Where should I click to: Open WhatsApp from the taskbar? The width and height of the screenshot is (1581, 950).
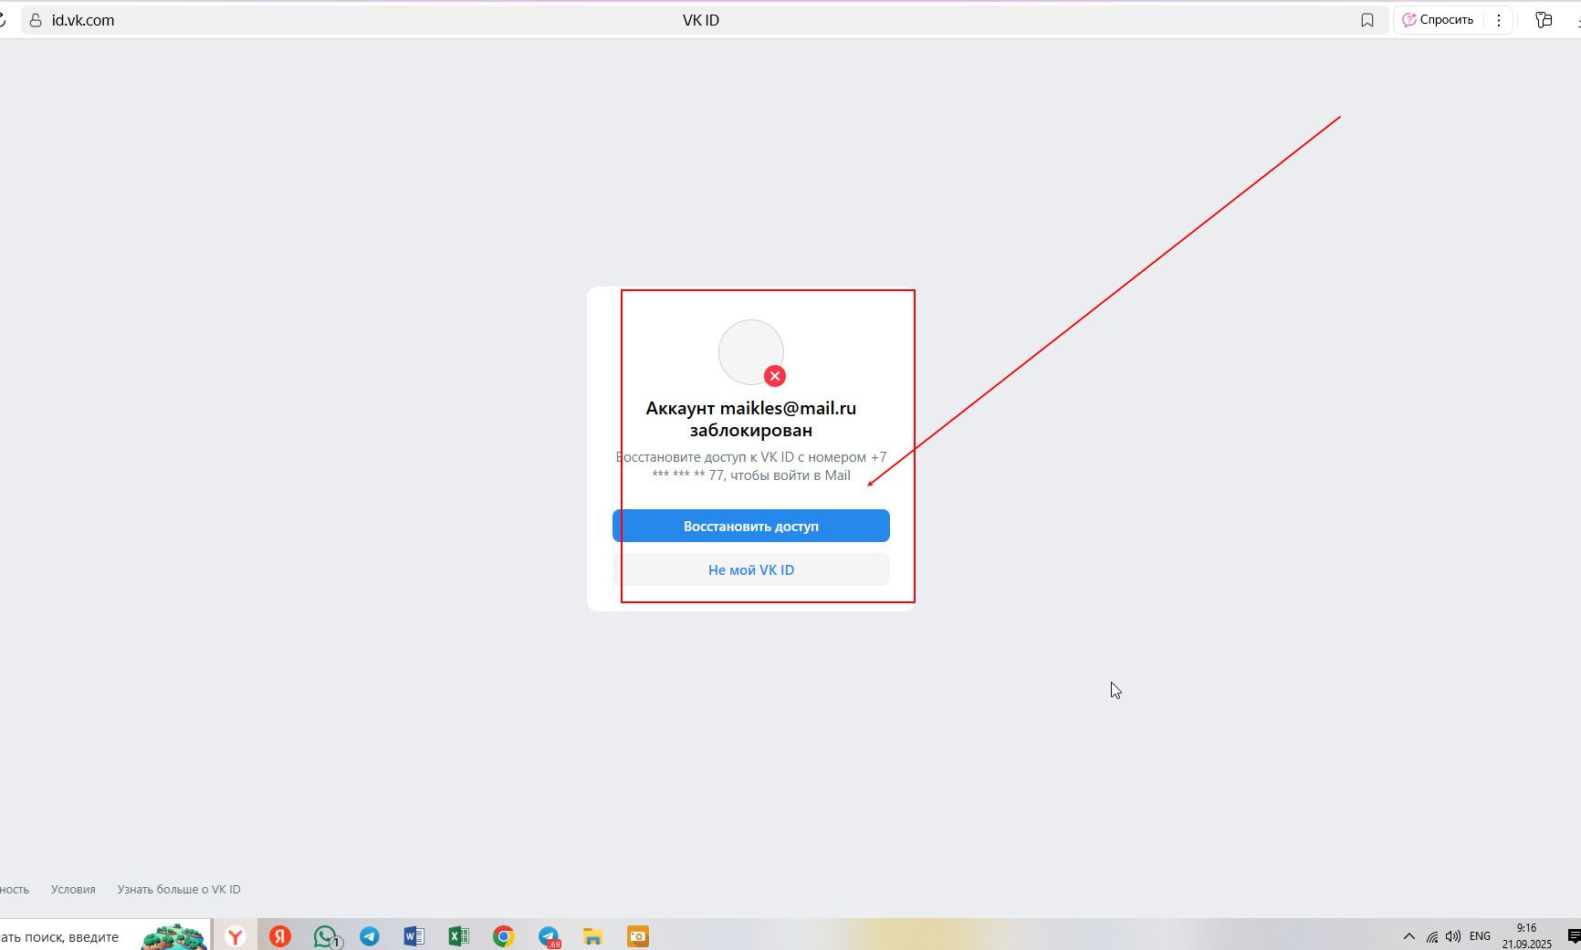click(325, 936)
